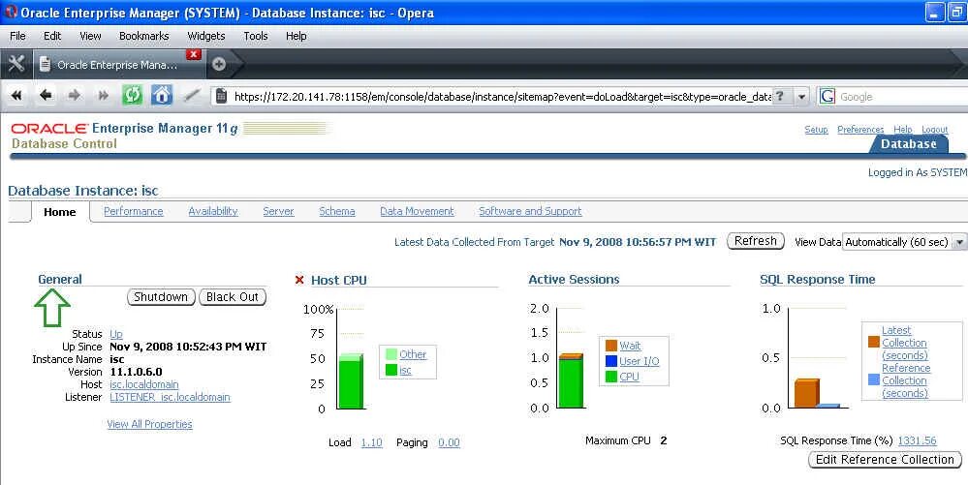
Task: Click the User I/O legend link
Action: tap(639, 361)
